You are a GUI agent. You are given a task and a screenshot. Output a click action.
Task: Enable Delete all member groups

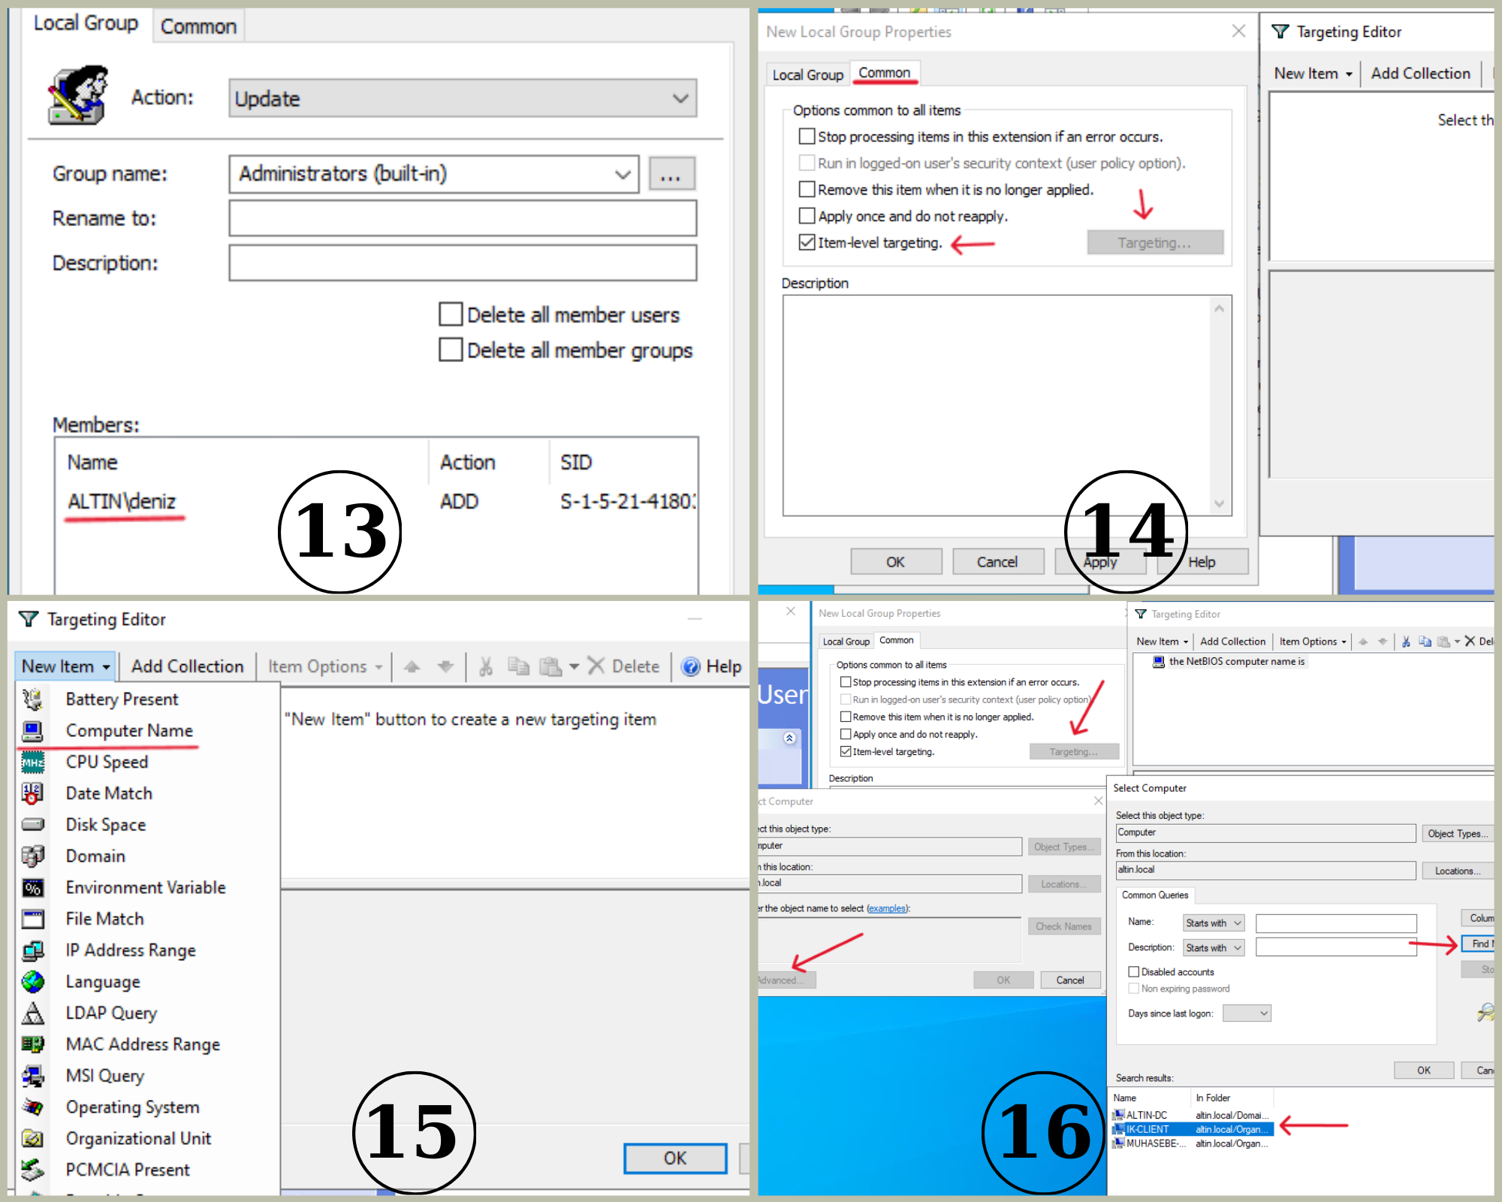pos(451,349)
